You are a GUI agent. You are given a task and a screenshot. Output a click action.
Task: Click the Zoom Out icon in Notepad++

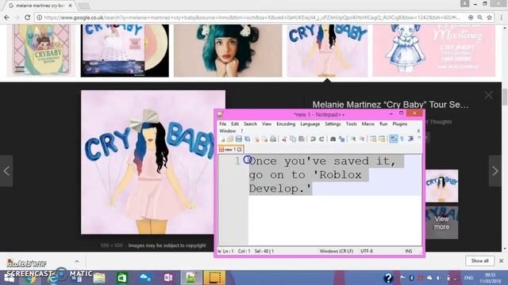point(362,139)
